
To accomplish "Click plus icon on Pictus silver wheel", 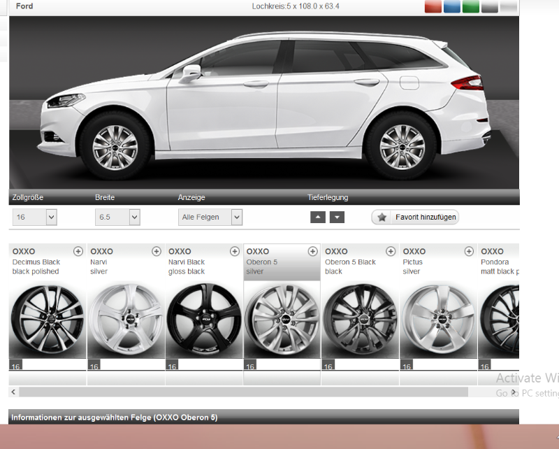I will pos(470,251).
